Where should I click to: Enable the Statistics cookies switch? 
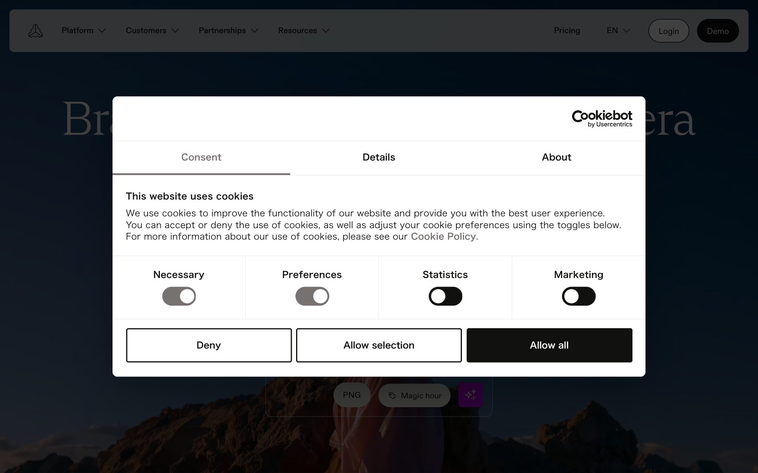445,296
